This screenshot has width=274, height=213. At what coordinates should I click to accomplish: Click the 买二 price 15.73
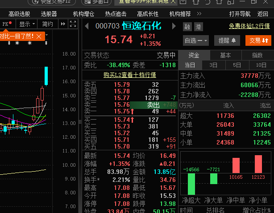pos(122,126)
